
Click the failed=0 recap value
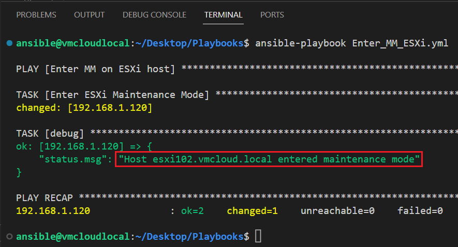[x=420, y=211]
